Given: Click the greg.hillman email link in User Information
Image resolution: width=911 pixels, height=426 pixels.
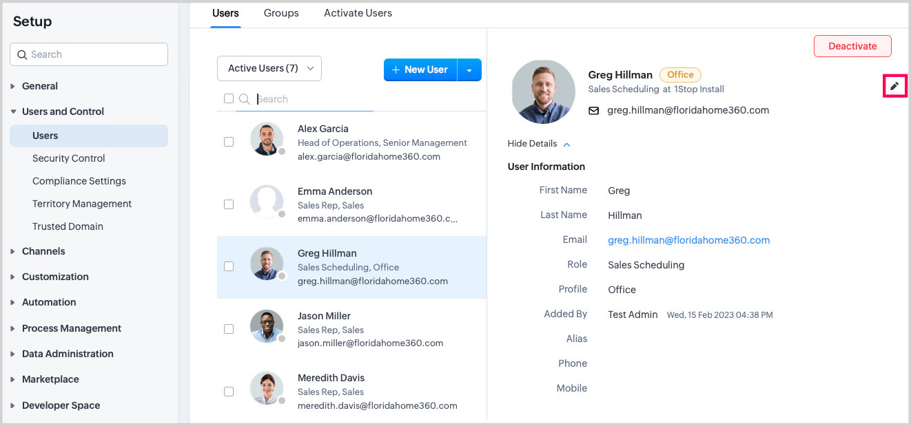Looking at the screenshot, I should [688, 240].
